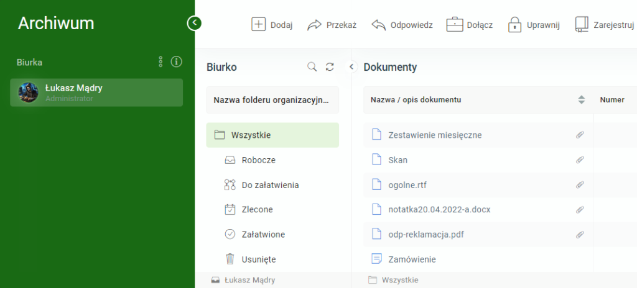Sort by Nazwa / opis dokumentu arrows
637x288 pixels.
coord(582,100)
